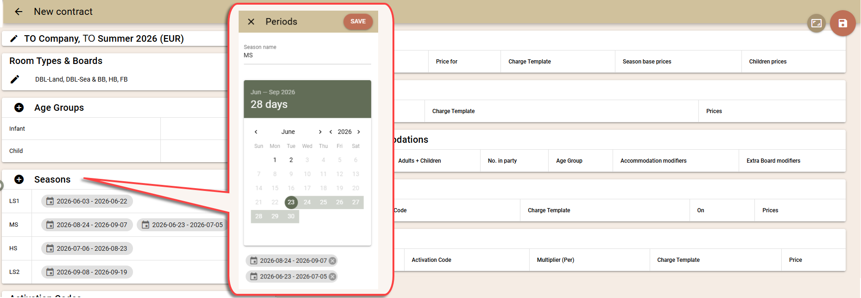Click DBL-Land, DBL-Sea & BB, HB, FB text
Screen dimensions: 861x298
(82, 79)
